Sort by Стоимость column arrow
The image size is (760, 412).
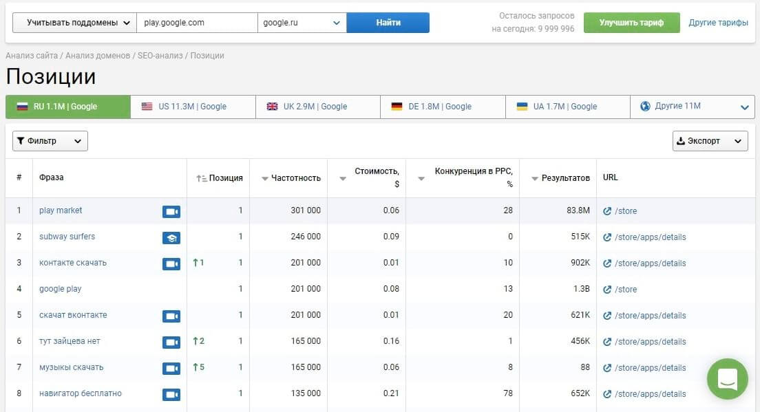(x=343, y=179)
